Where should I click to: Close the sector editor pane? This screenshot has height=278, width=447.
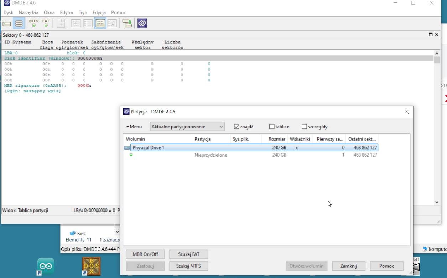[x=437, y=35]
